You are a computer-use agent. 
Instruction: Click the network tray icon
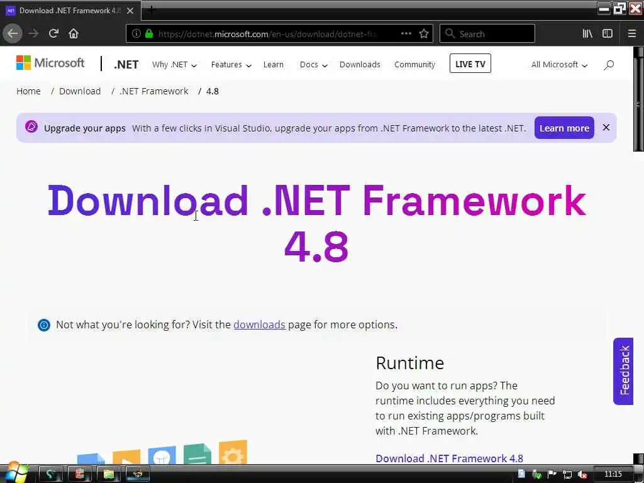(567, 474)
